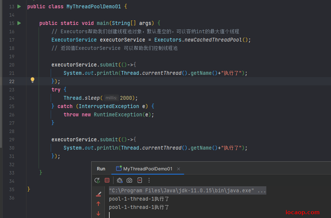Viewport: 331px width, 218px height.
Task: Click the red down arrow in console sidebar
Action: coord(98,213)
